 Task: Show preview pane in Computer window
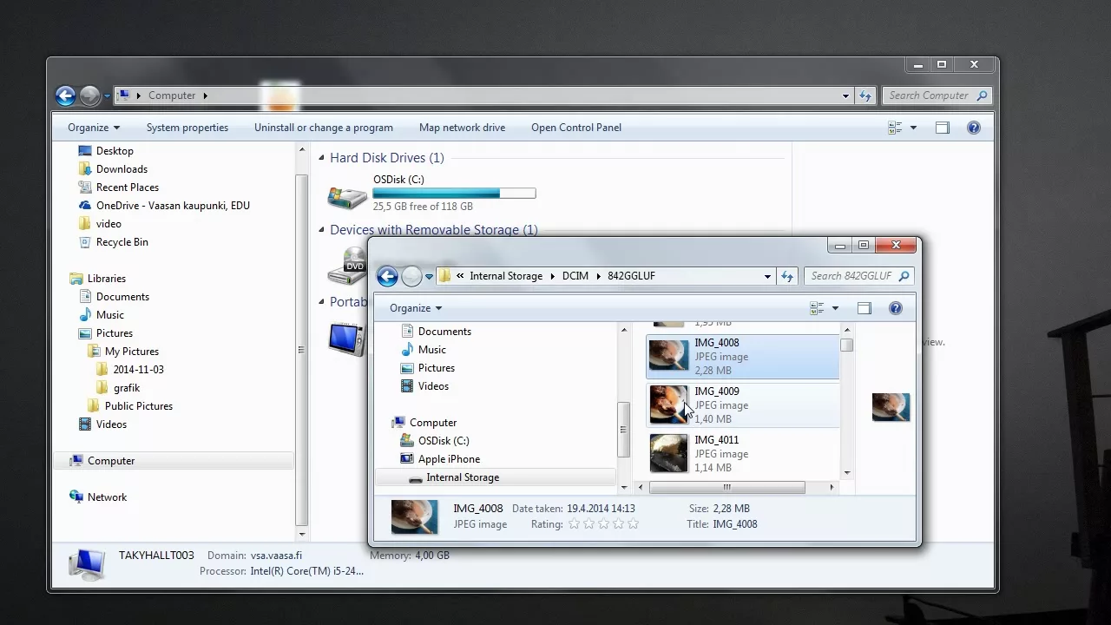pyautogui.click(x=943, y=128)
